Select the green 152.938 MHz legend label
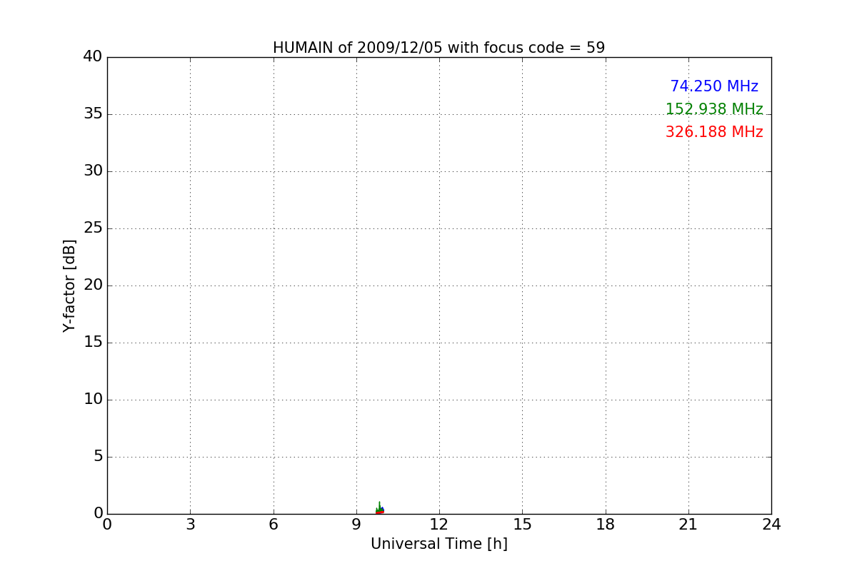The width and height of the screenshot is (857, 571). click(x=714, y=109)
